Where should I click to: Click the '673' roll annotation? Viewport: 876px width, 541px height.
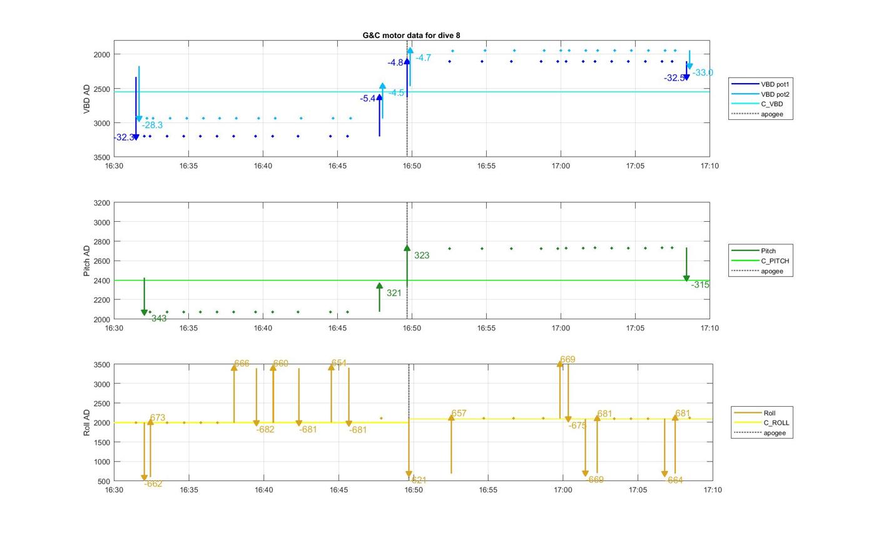(x=158, y=418)
